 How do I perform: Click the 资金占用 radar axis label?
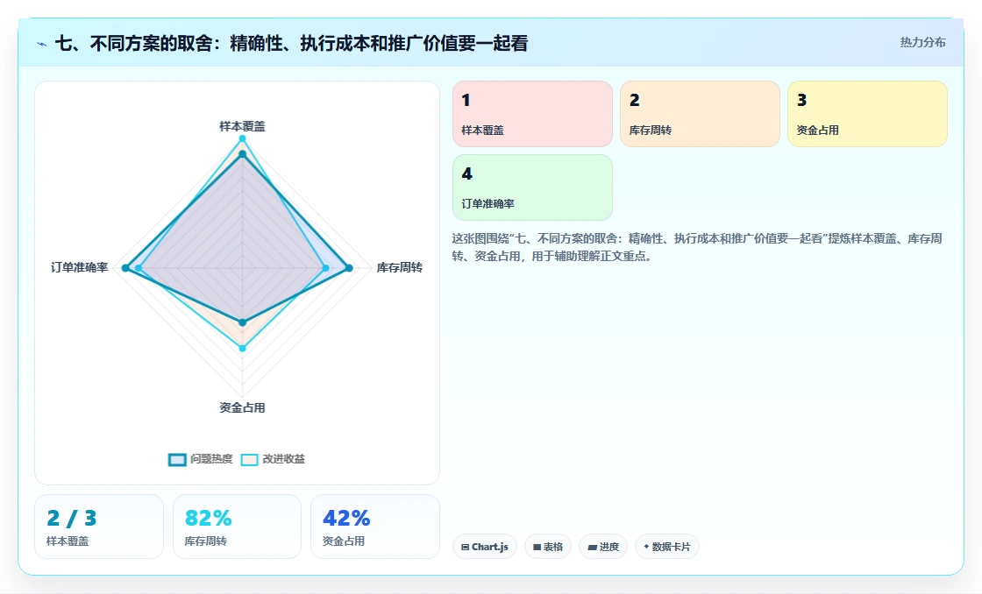point(242,408)
